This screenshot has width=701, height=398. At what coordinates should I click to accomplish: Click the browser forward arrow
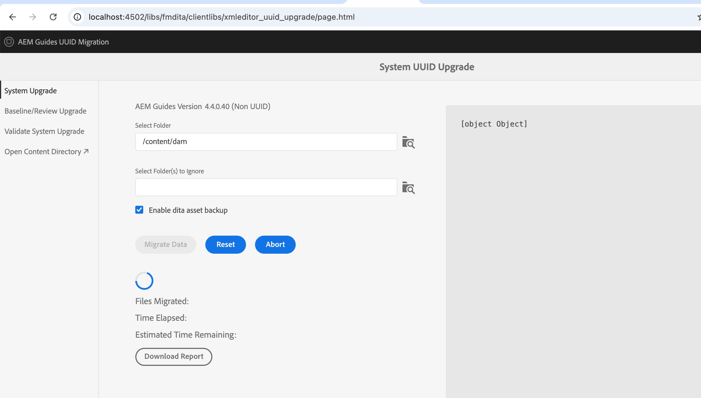[x=33, y=17]
